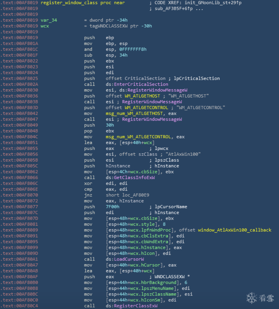This screenshot has height=309, width=279.
Task: Open the GetClassInfoExW import reference
Action: pyautogui.click(x=134, y=178)
